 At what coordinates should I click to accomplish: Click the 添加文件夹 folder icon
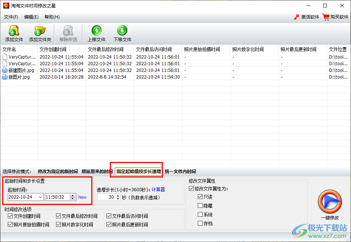point(40,31)
